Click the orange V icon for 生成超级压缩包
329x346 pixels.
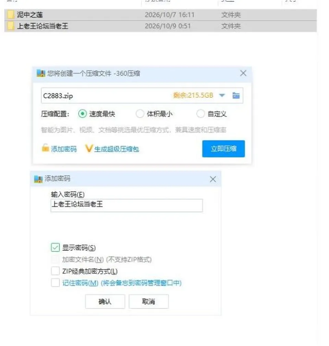coord(88,149)
